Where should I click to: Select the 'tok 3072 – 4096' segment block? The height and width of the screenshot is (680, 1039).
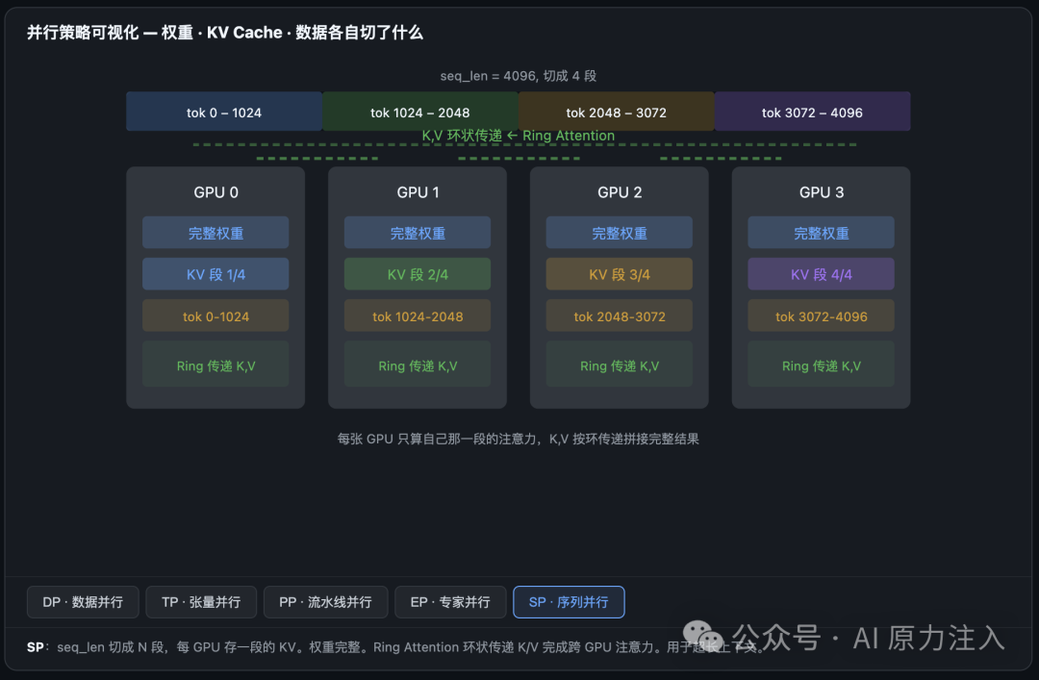812,112
